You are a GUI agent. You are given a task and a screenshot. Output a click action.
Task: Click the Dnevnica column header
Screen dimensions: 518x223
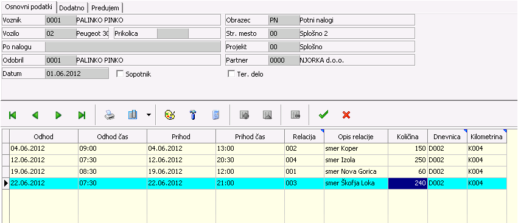(447, 137)
